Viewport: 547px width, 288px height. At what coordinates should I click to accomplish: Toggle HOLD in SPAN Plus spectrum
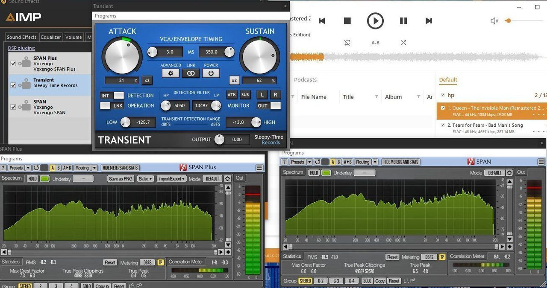[32, 179]
